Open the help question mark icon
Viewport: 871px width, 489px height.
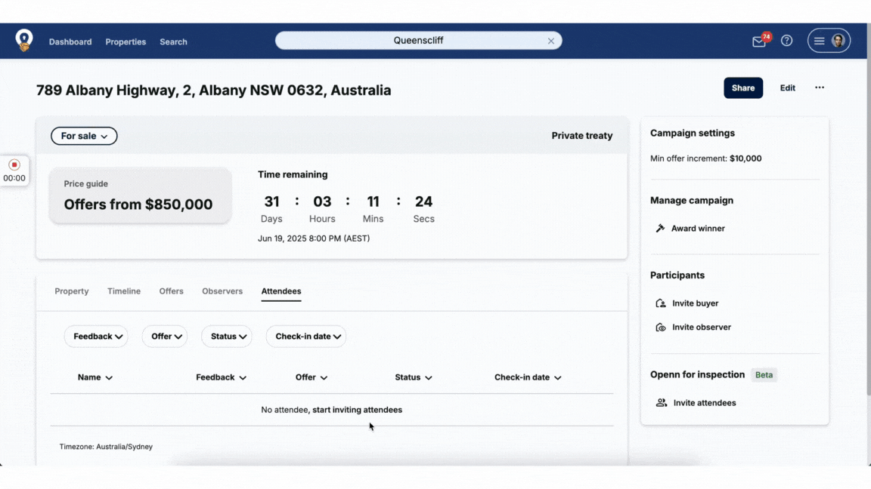[x=786, y=41]
